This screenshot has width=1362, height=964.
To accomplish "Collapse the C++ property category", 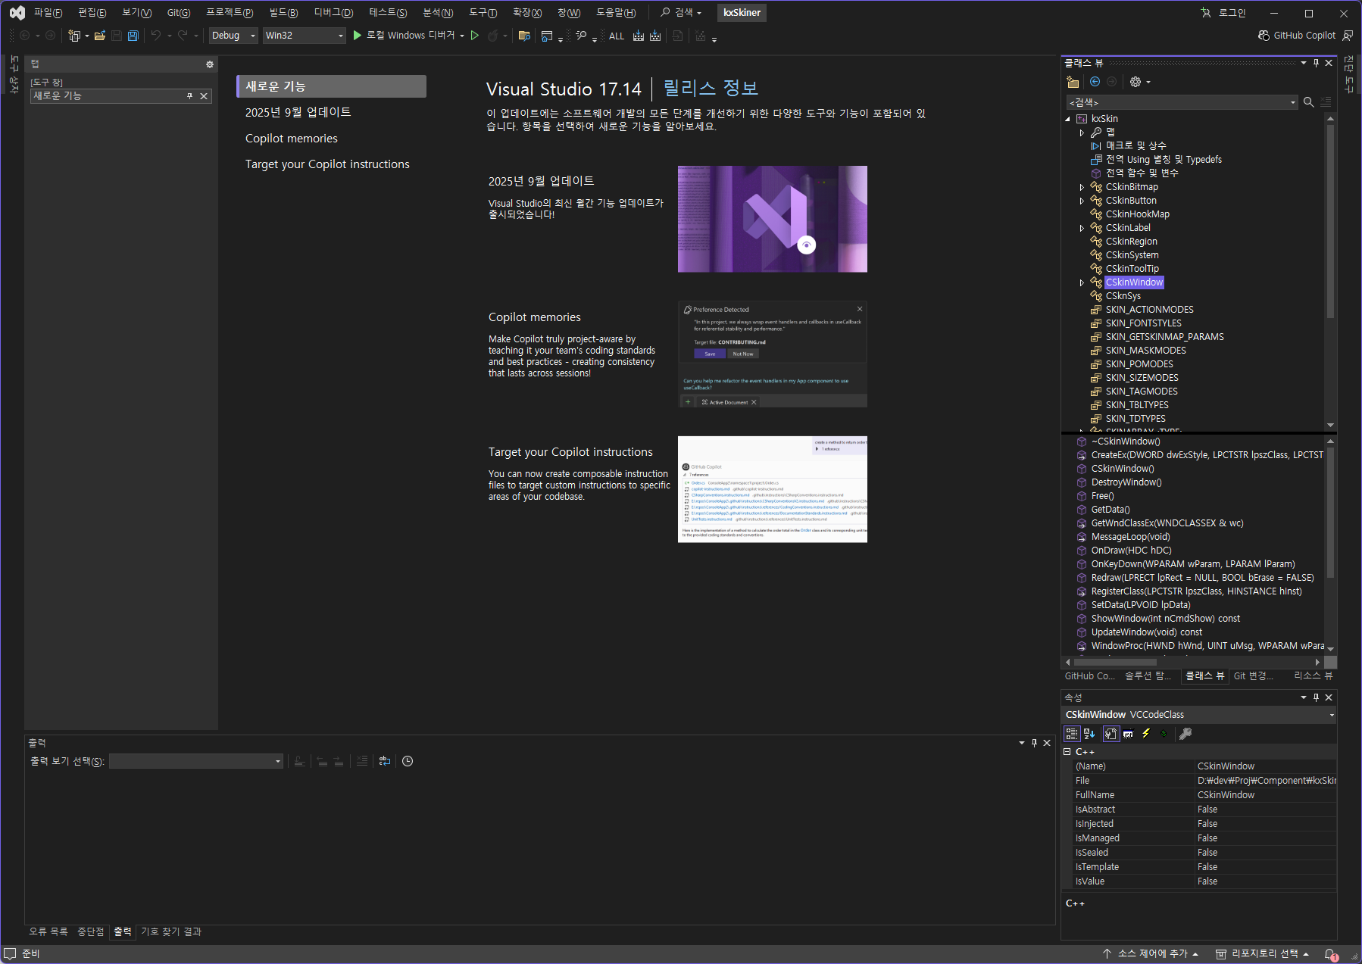I will 1067,752.
